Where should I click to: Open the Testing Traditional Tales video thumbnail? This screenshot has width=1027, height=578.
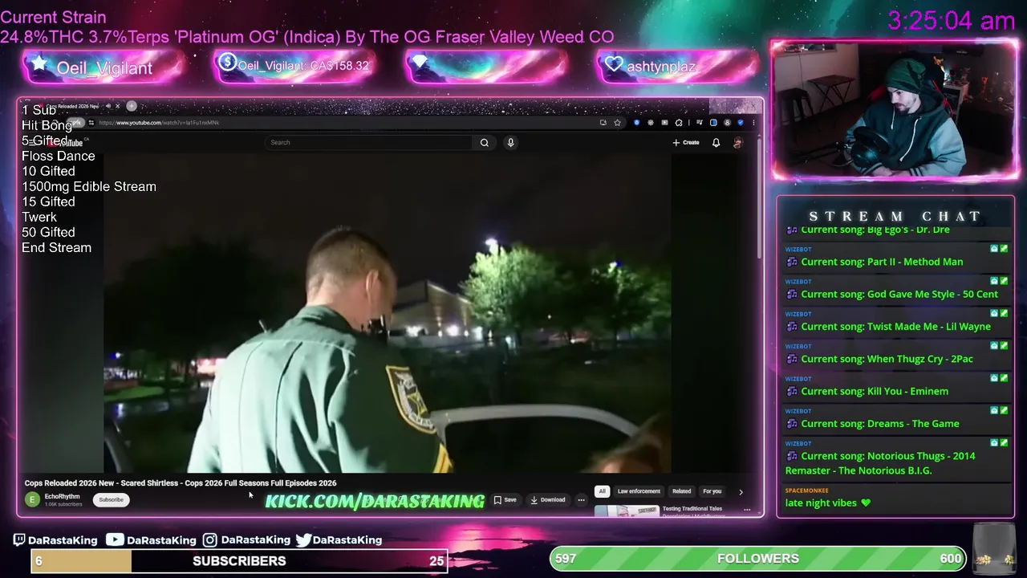(627, 510)
